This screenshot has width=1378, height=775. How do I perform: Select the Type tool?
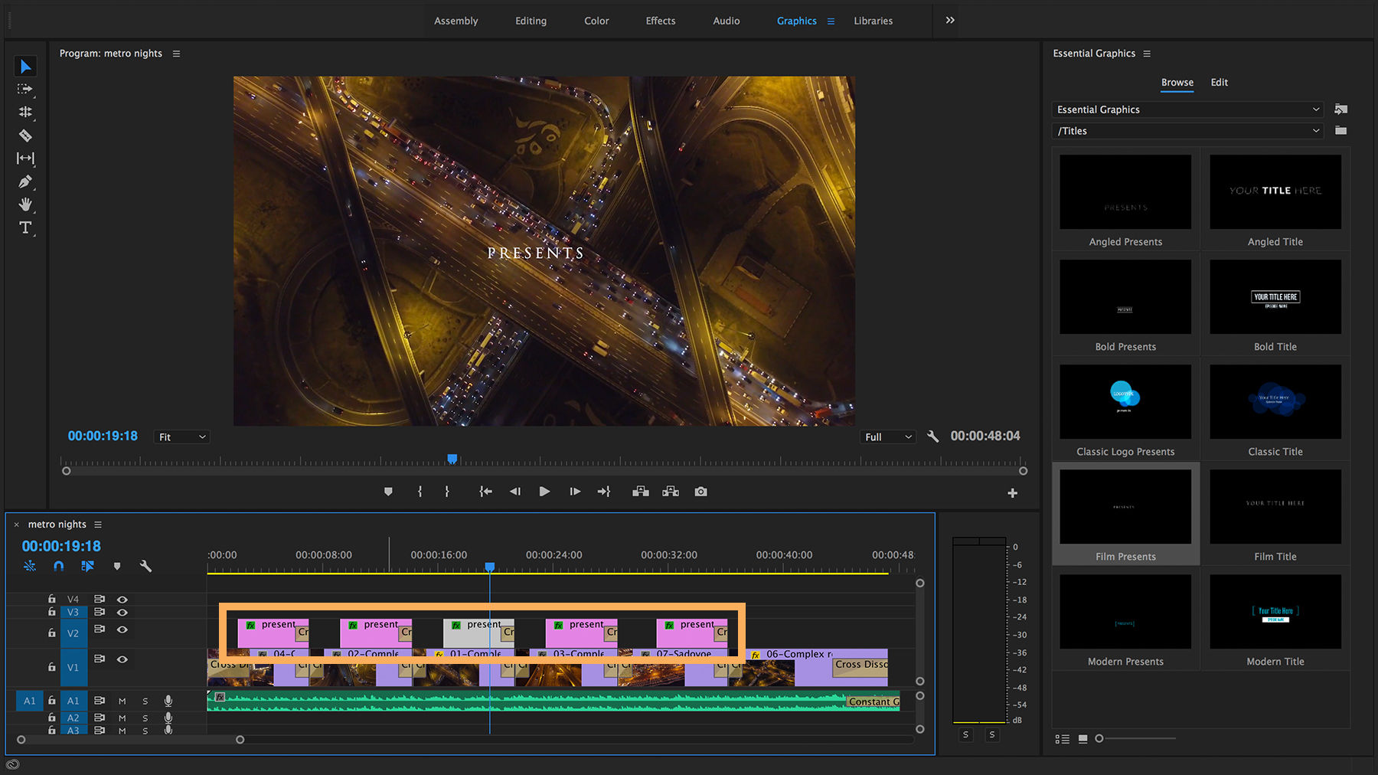coord(25,227)
